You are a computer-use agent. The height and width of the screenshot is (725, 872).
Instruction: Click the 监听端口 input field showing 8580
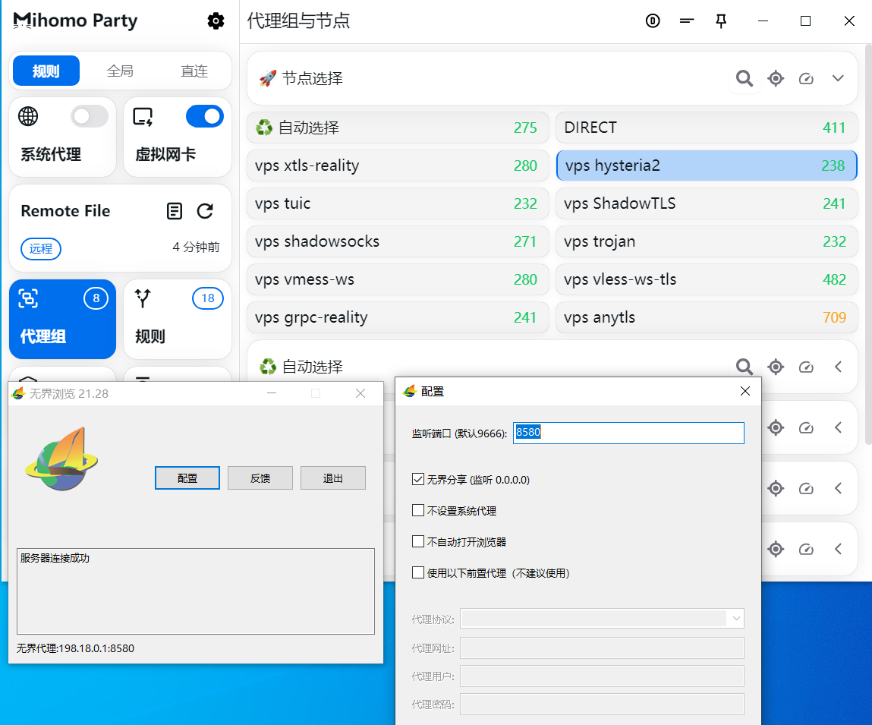click(x=628, y=433)
